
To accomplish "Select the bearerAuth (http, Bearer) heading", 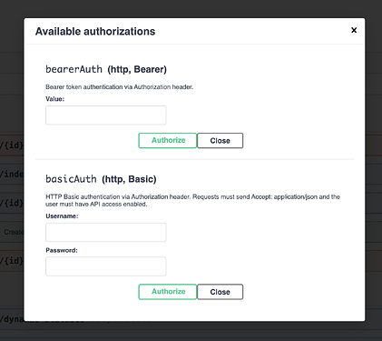I will pyautogui.click(x=106, y=69).
